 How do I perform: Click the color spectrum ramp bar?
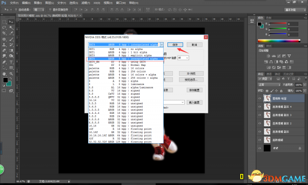coord(279,41)
